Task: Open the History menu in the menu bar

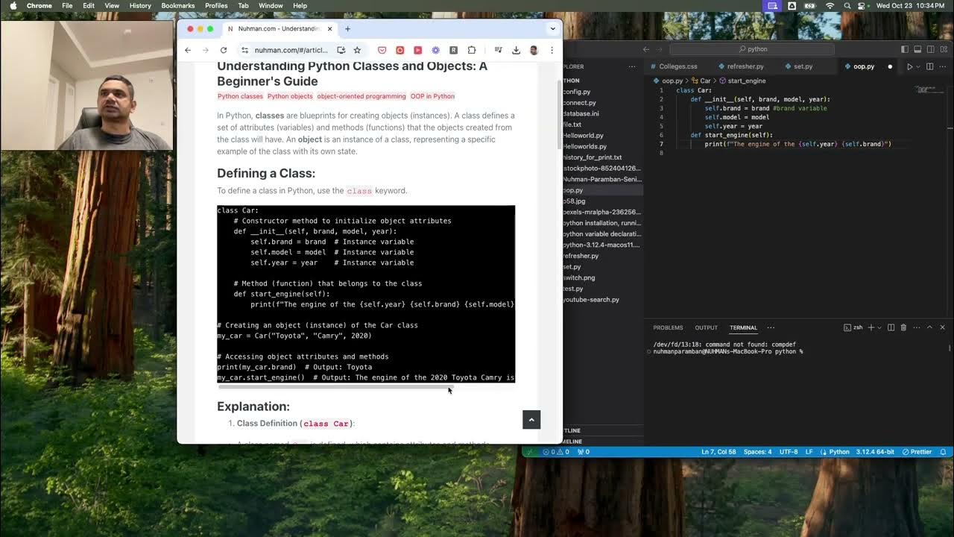Action: (x=140, y=5)
